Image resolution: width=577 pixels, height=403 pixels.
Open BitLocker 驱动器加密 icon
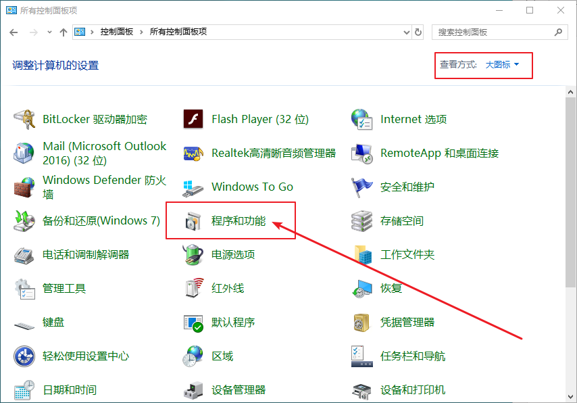(x=24, y=120)
